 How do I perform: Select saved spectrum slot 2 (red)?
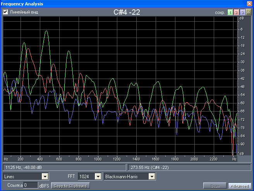(x=236, y=12)
